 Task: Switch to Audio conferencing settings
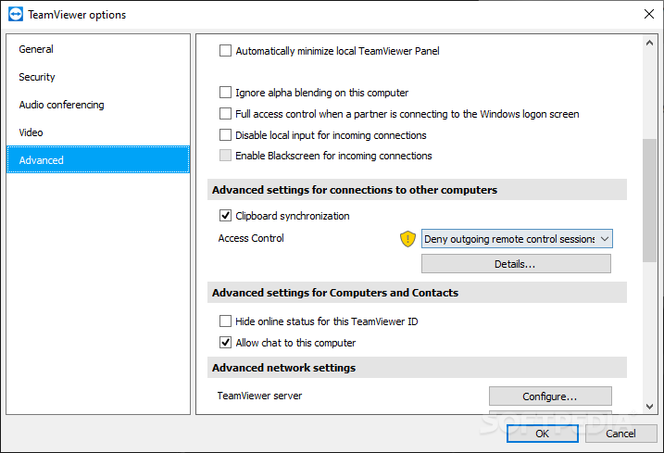[98, 105]
